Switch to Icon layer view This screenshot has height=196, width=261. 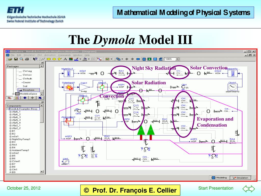pyautogui.click(x=138, y=59)
